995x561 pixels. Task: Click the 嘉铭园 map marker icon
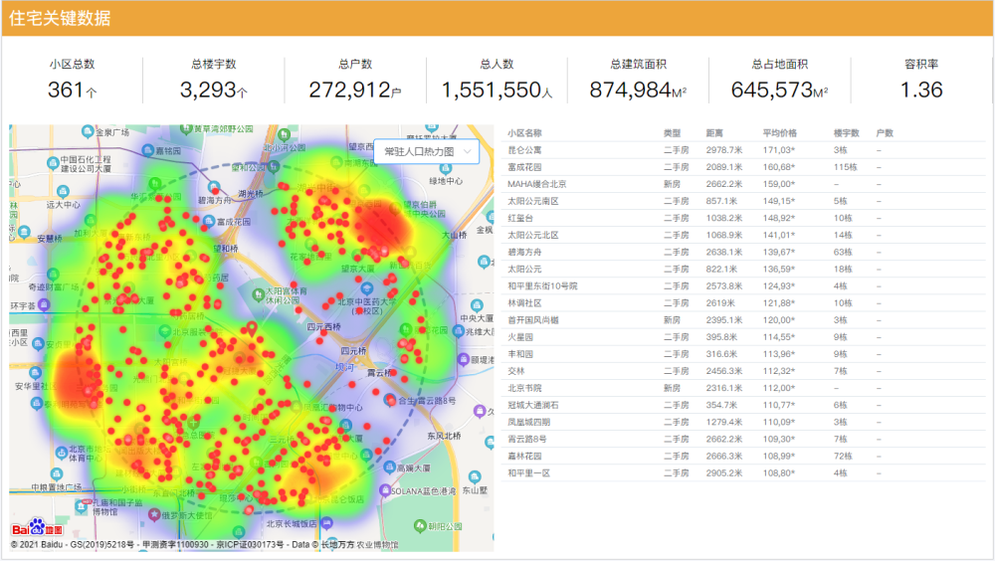148,150
